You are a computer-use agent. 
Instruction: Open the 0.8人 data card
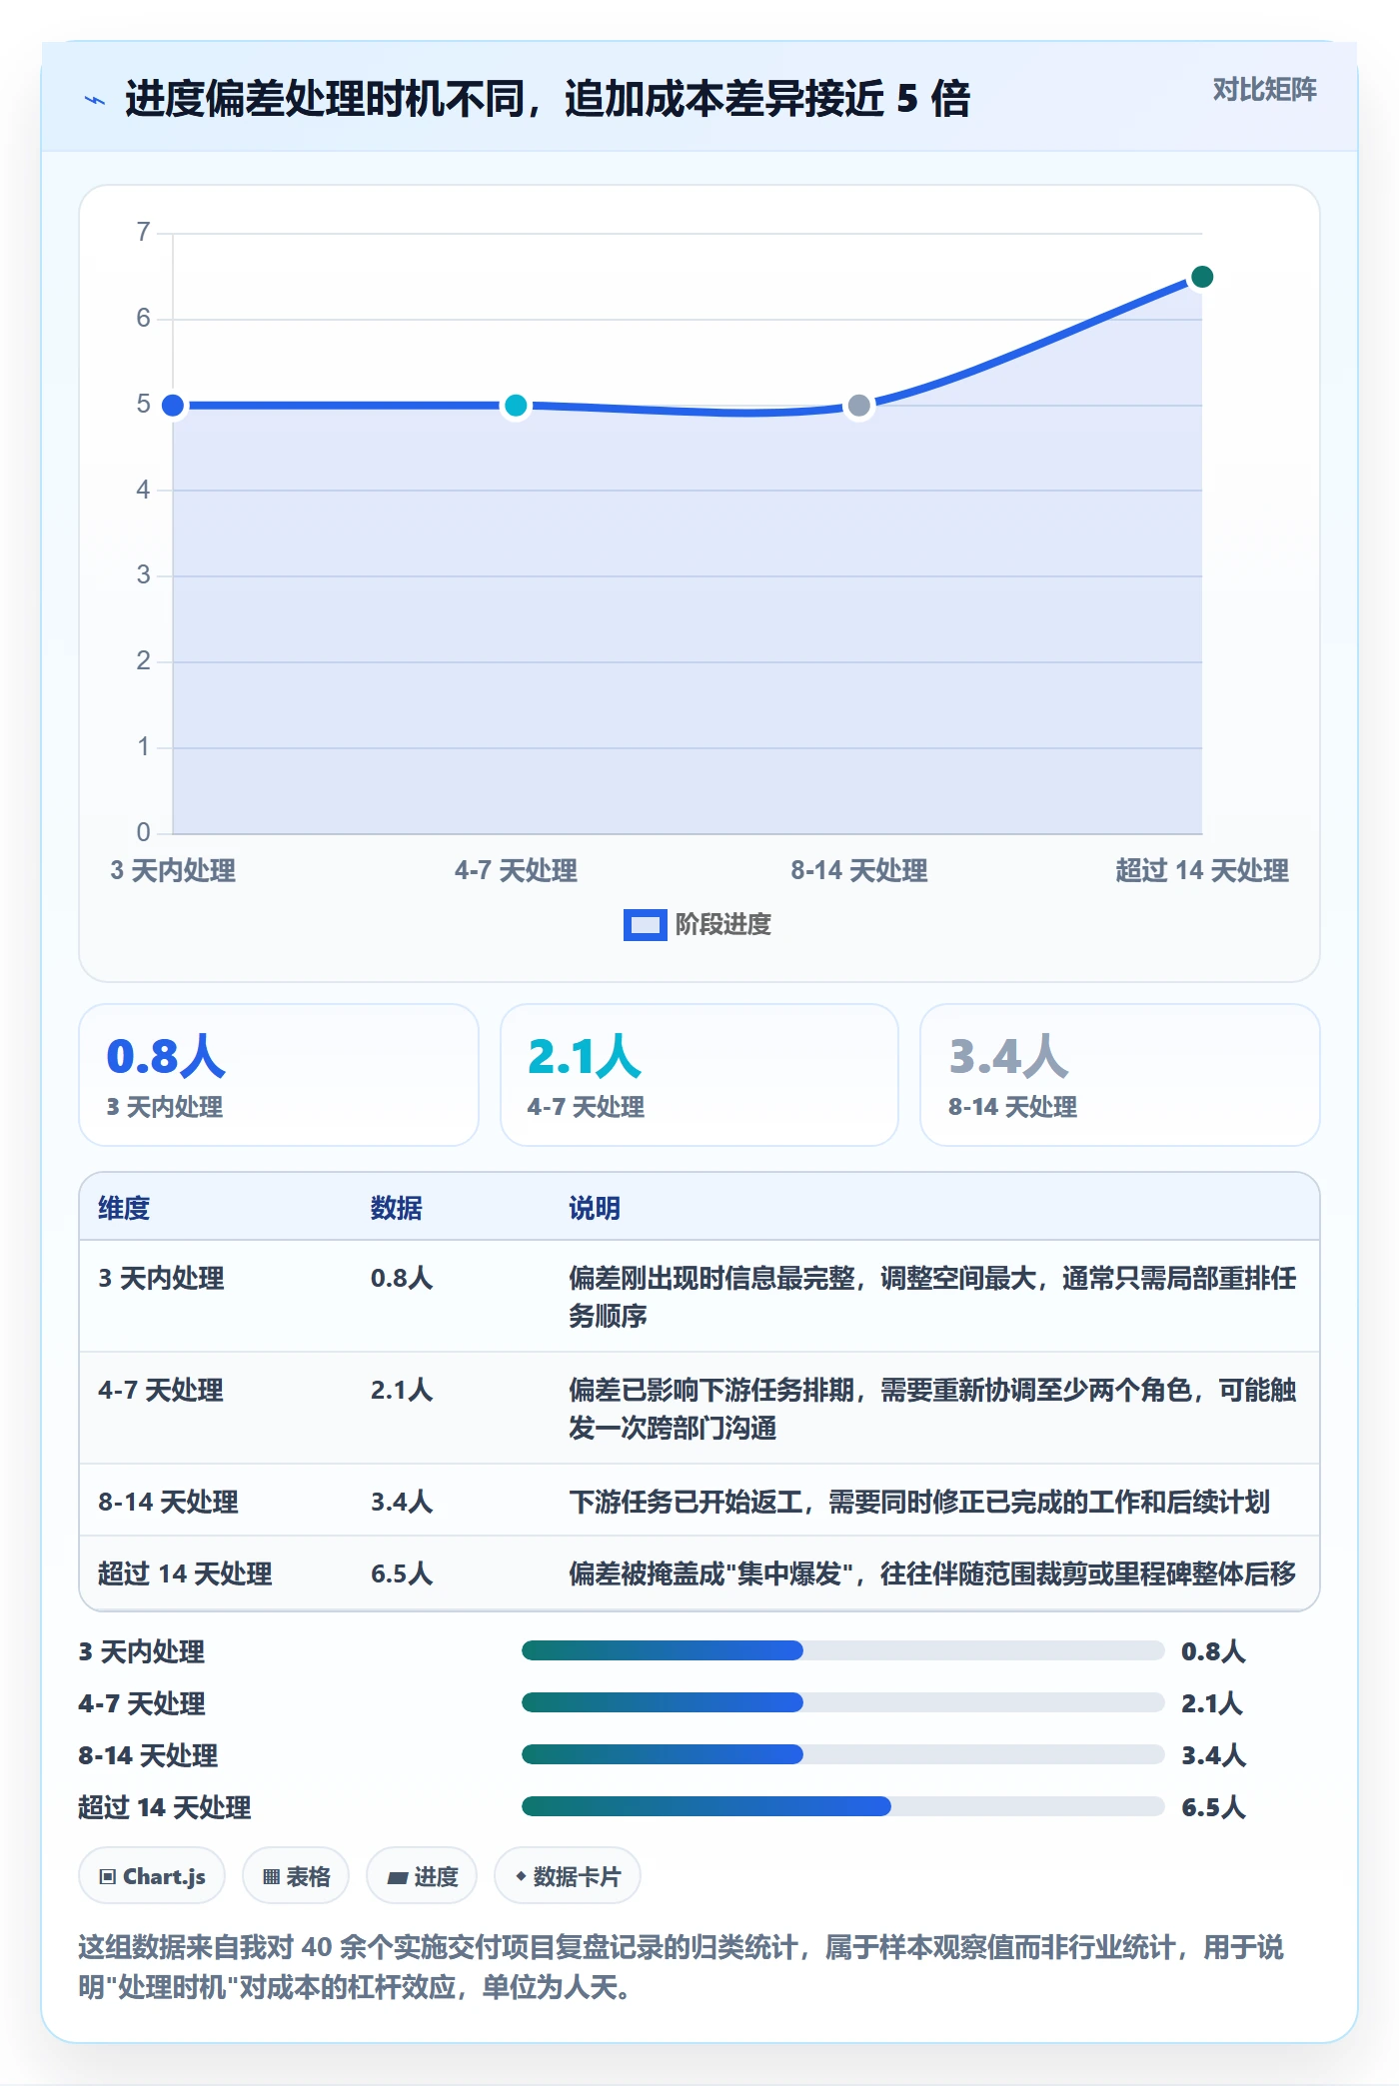pos(279,1075)
